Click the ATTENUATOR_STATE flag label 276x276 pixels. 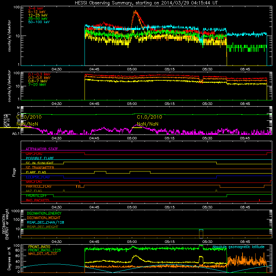(x=42, y=149)
